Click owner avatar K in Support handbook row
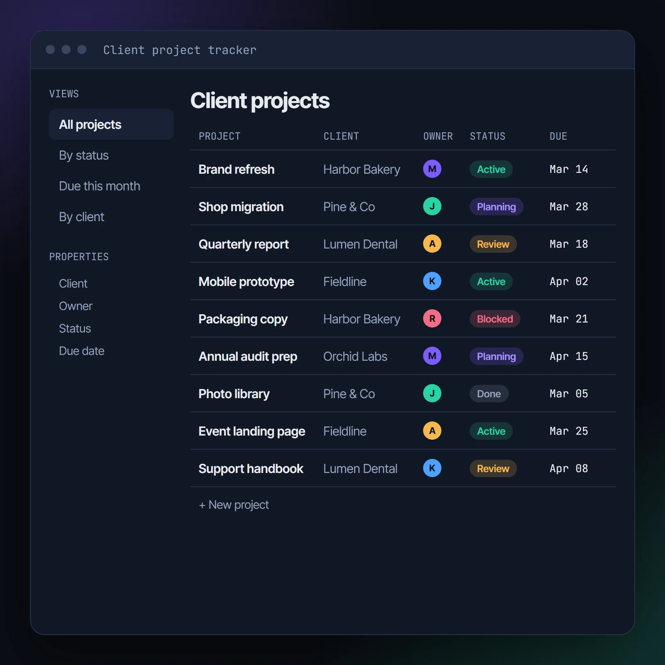 pos(432,468)
